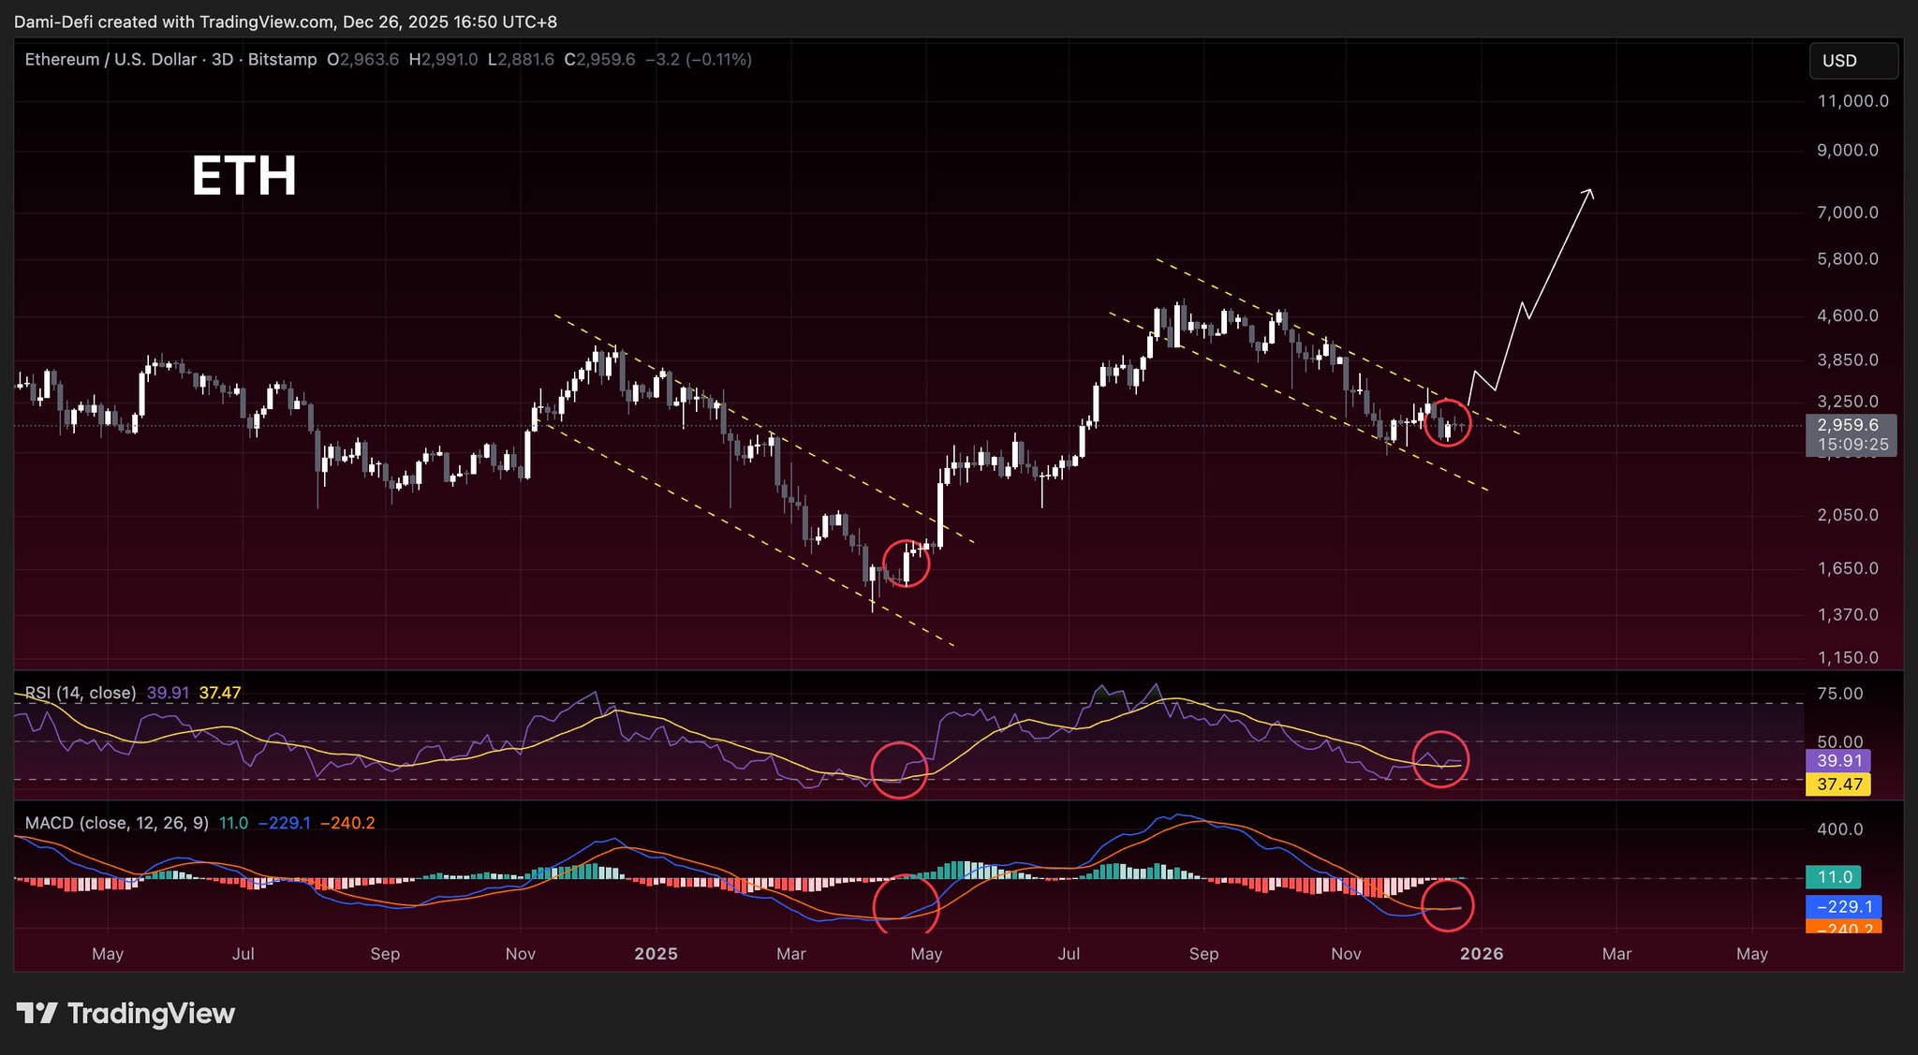Screen dimensions: 1918x1055
Task: Click the left red circle on RSI pane
Action: (899, 769)
